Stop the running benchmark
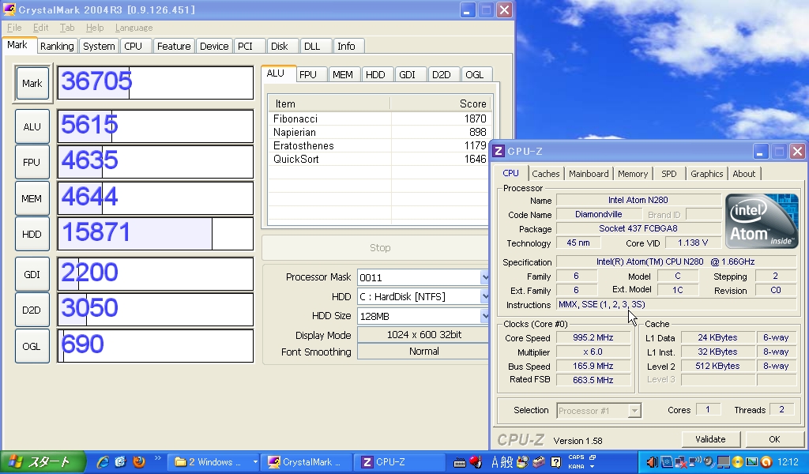Viewport: 809px width, 474px height. click(380, 248)
